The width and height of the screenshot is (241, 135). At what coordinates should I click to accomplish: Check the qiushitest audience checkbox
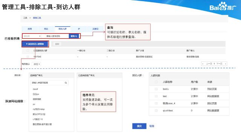click(x=156, y=111)
